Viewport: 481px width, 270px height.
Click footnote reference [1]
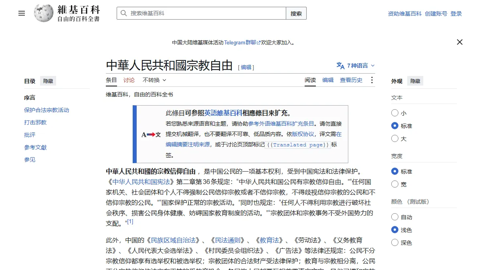click(130, 222)
